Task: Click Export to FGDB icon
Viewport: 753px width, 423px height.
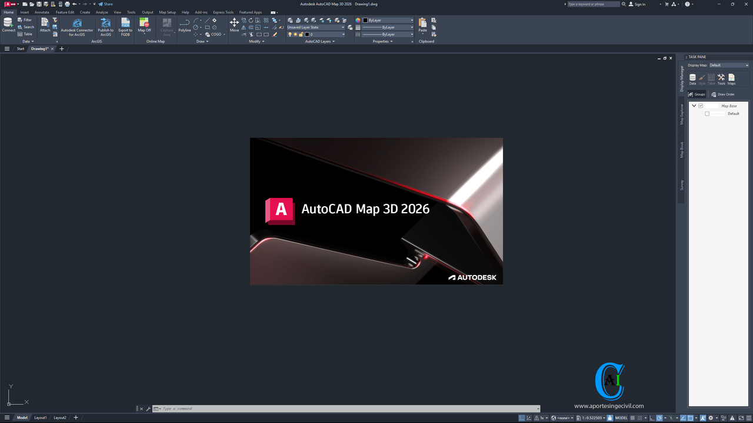Action: pos(125,27)
